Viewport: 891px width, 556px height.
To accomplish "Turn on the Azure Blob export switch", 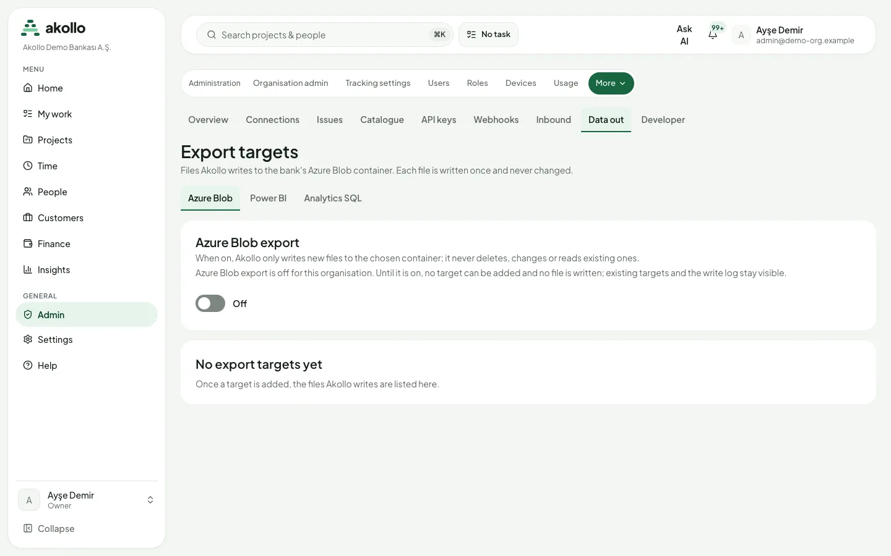I will (210, 303).
